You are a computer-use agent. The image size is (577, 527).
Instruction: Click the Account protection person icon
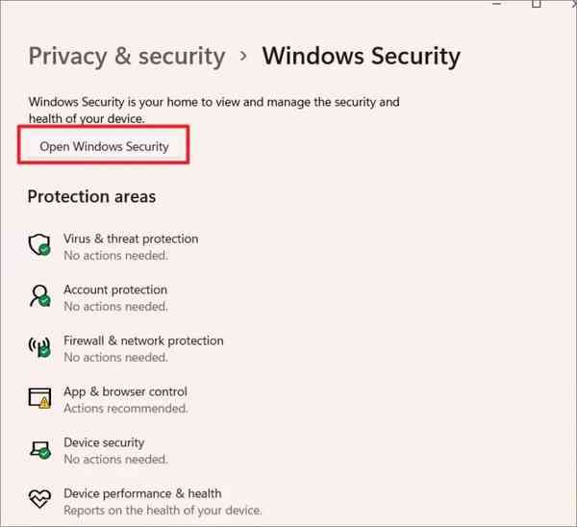(x=39, y=296)
